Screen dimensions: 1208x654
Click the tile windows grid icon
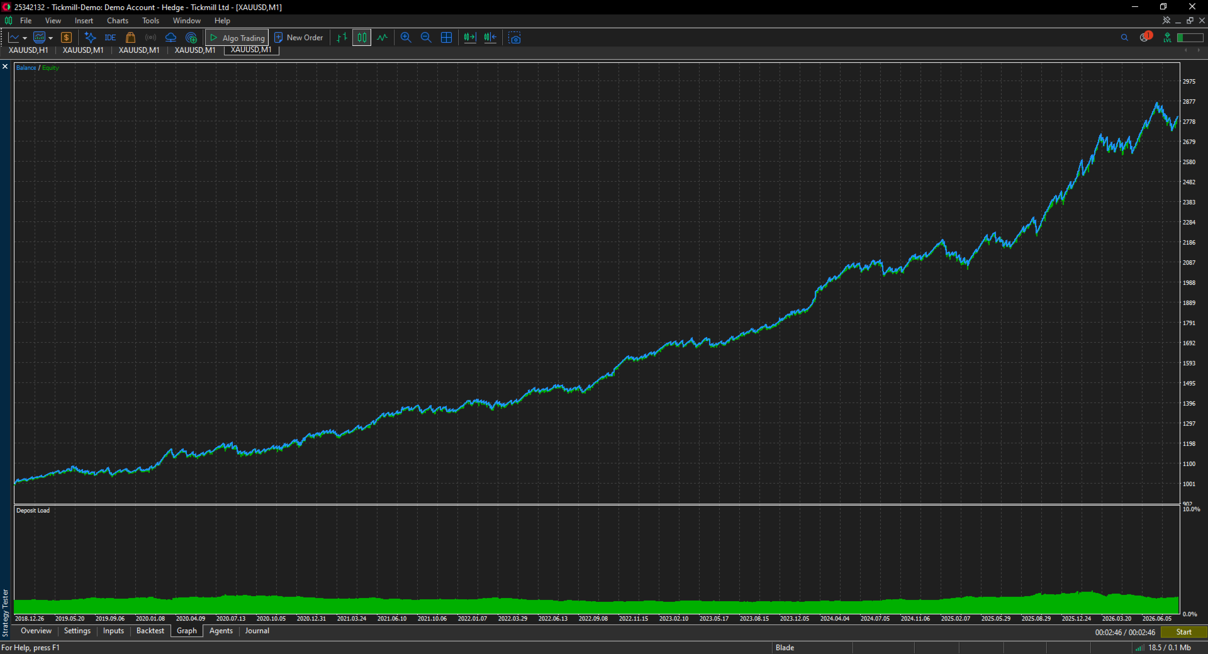pos(447,38)
